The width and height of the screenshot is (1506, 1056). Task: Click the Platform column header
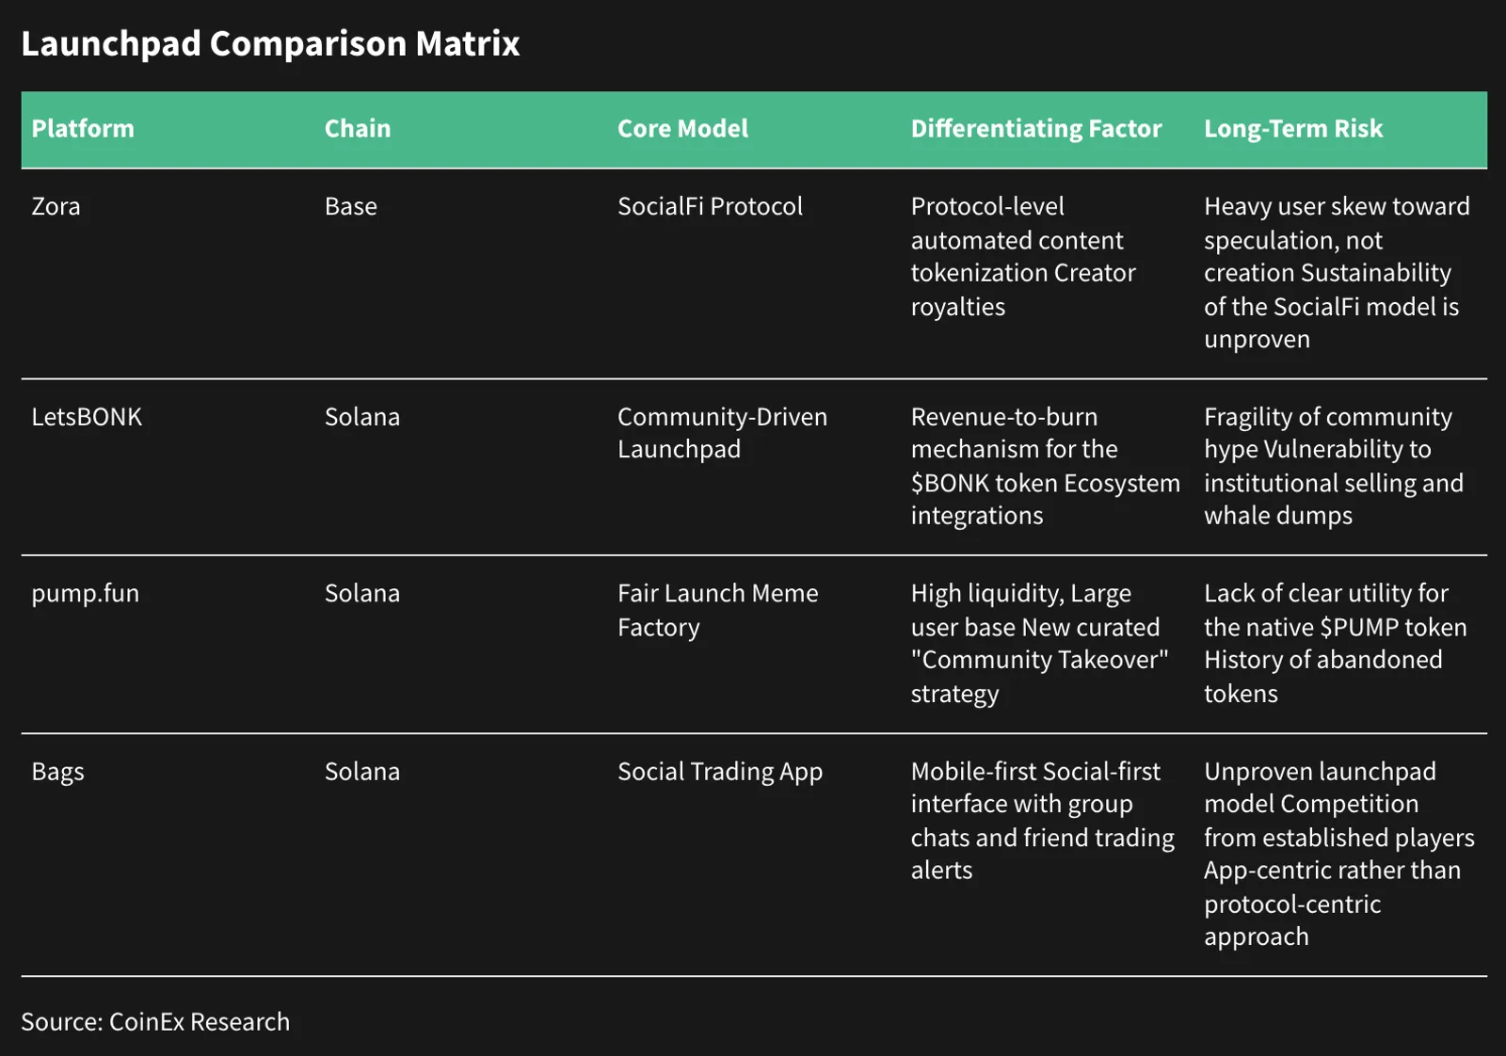click(83, 129)
